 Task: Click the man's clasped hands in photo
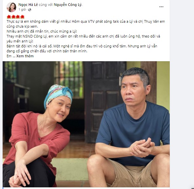(142, 147)
